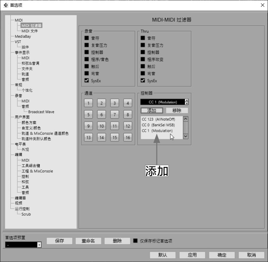This screenshot has height=262, width=268.
Task: Toggle 弯音 checkbox in Thru group
Action: 143,73
